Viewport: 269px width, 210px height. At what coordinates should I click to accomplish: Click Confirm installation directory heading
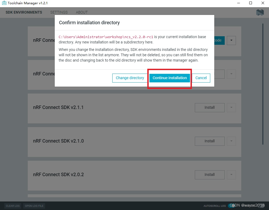coord(89,23)
